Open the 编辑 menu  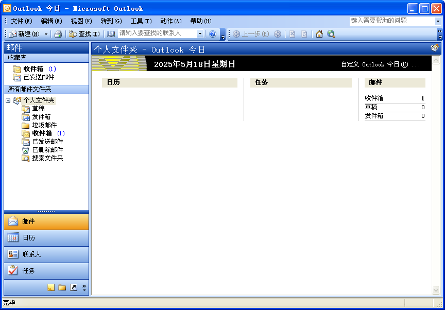click(x=52, y=21)
